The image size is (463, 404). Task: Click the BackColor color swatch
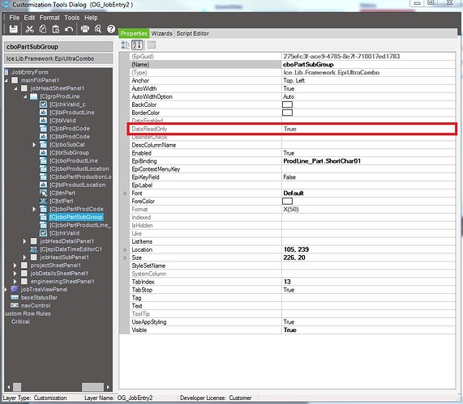coord(287,104)
